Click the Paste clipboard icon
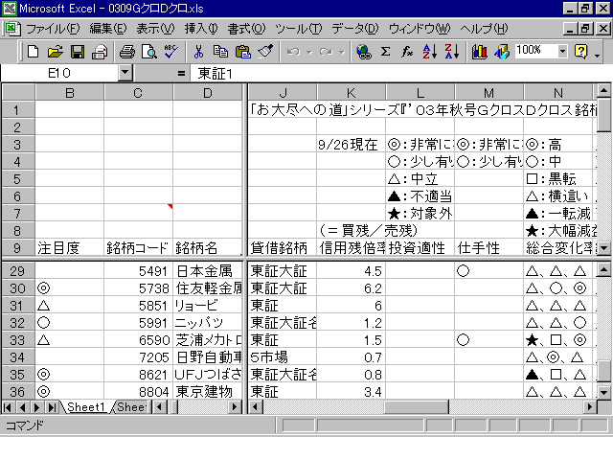The height and width of the screenshot is (460, 613). [242, 52]
